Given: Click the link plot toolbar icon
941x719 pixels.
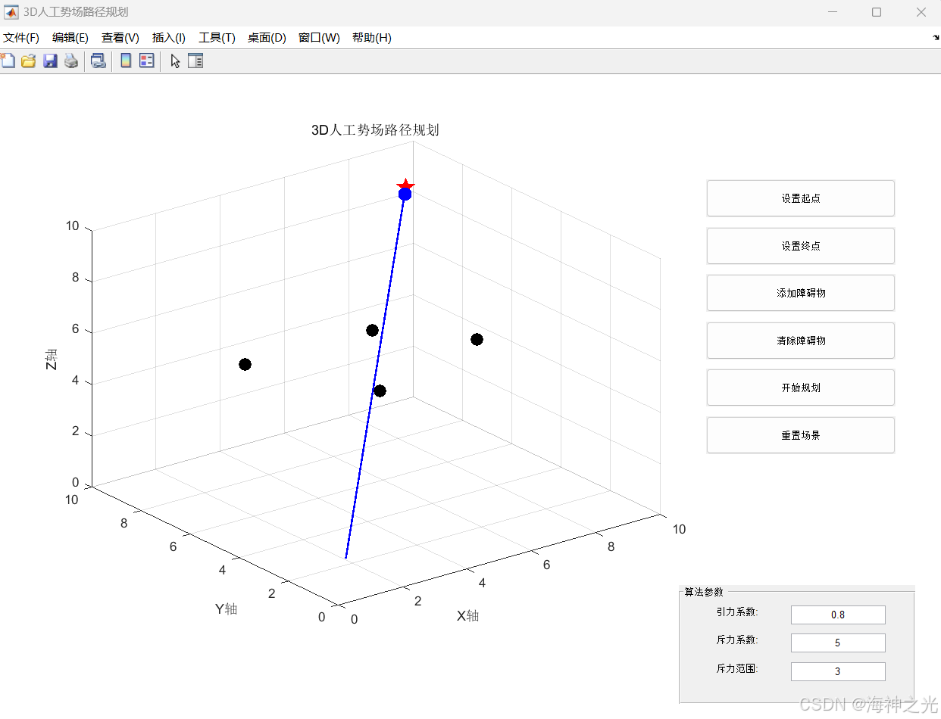Looking at the screenshot, I should [x=98, y=61].
